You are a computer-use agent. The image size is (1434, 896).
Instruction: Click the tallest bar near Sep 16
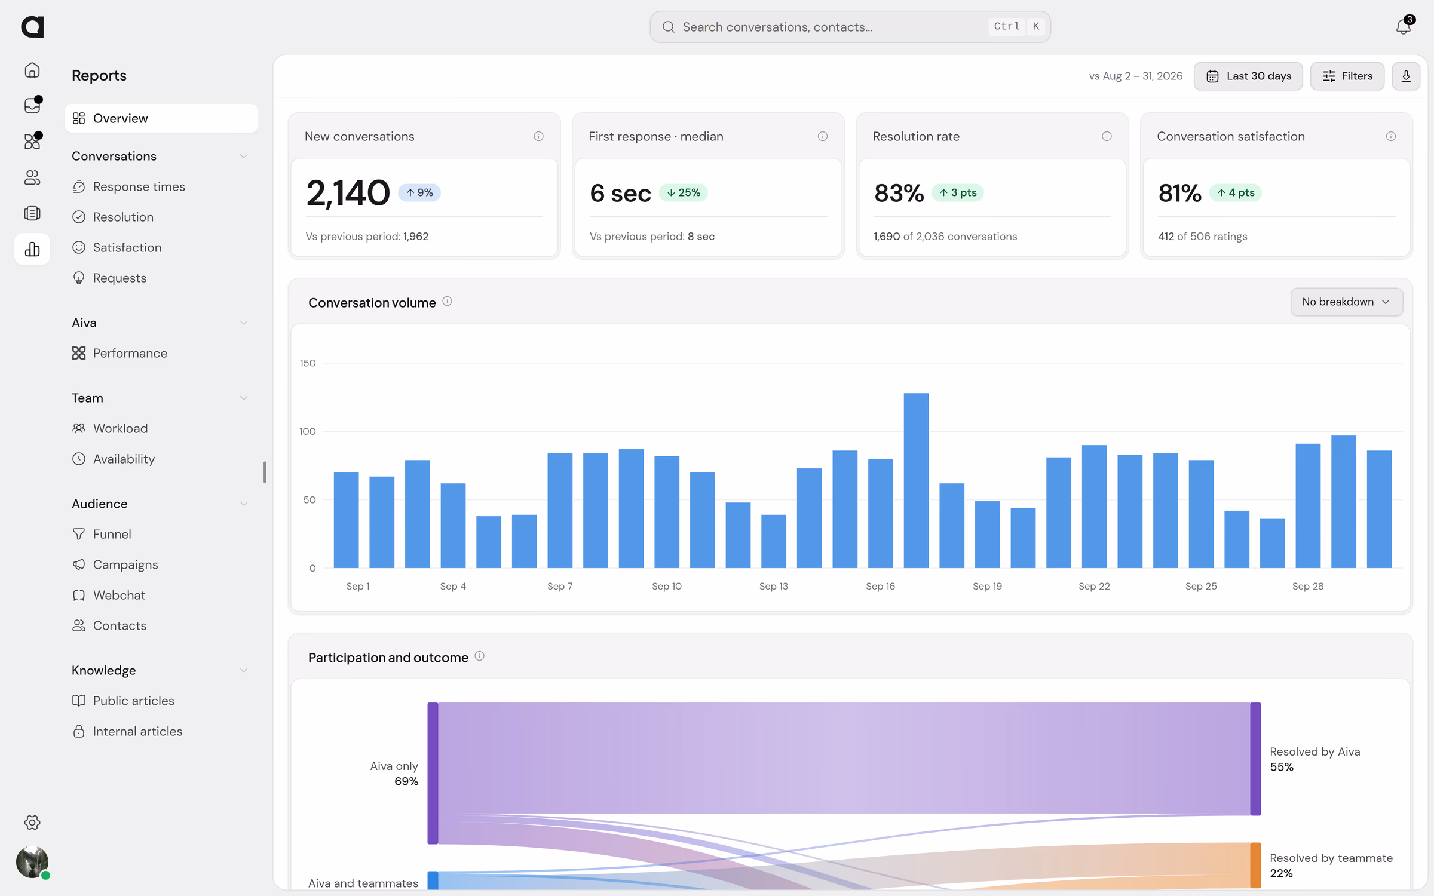pos(916,480)
